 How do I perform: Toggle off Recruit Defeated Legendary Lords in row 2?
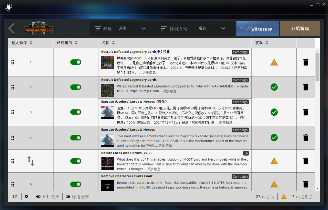click(76, 87)
